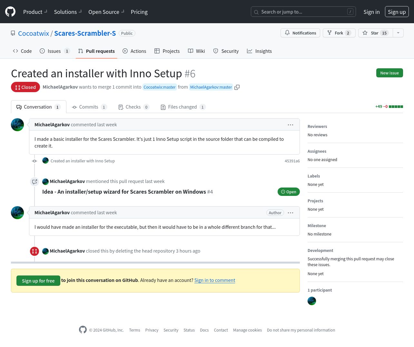
Task: Open the Security tab
Action: (x=226, y=51)
